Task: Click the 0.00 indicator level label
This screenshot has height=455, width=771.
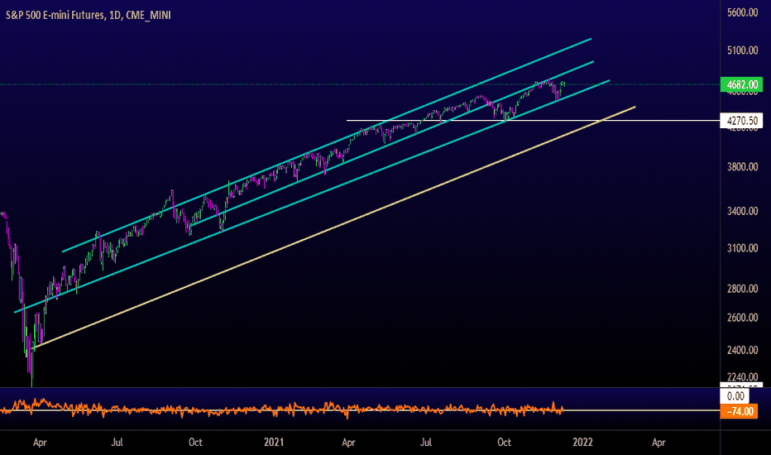Action: tap(735, 396)
